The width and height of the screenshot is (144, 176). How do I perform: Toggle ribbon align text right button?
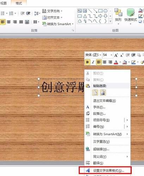coord(15,22)
